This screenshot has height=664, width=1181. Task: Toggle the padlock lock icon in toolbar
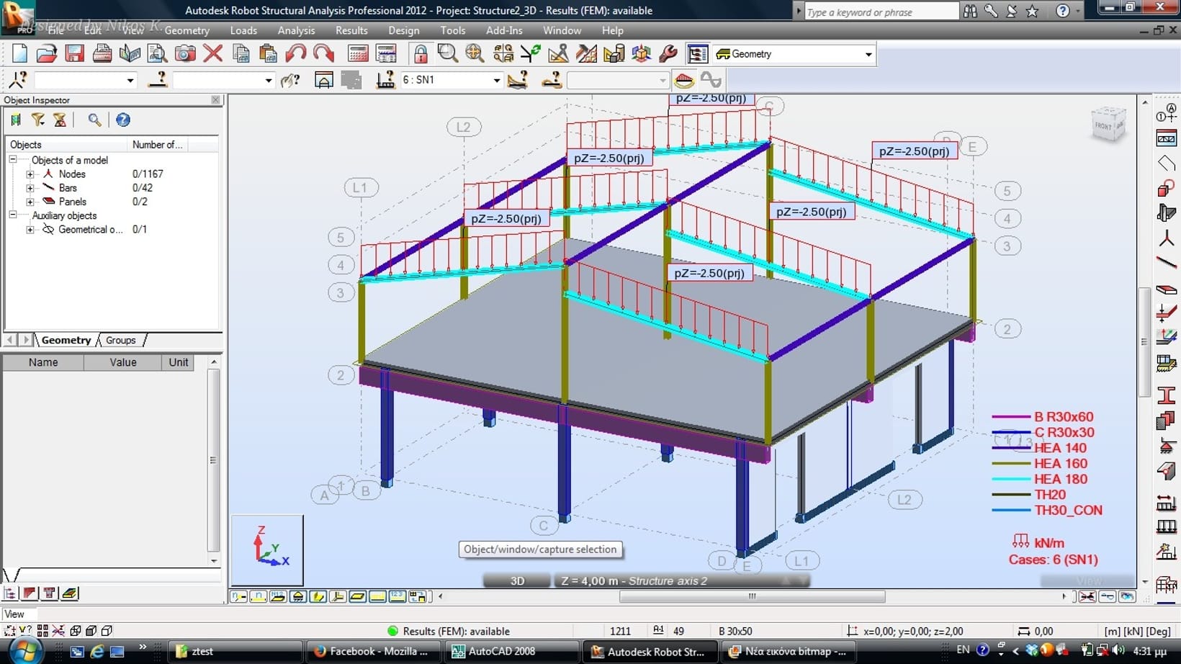pos(421,54)
